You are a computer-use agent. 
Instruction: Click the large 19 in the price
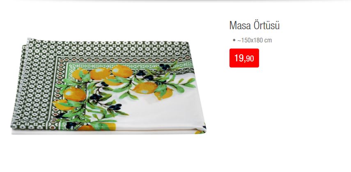239,58
